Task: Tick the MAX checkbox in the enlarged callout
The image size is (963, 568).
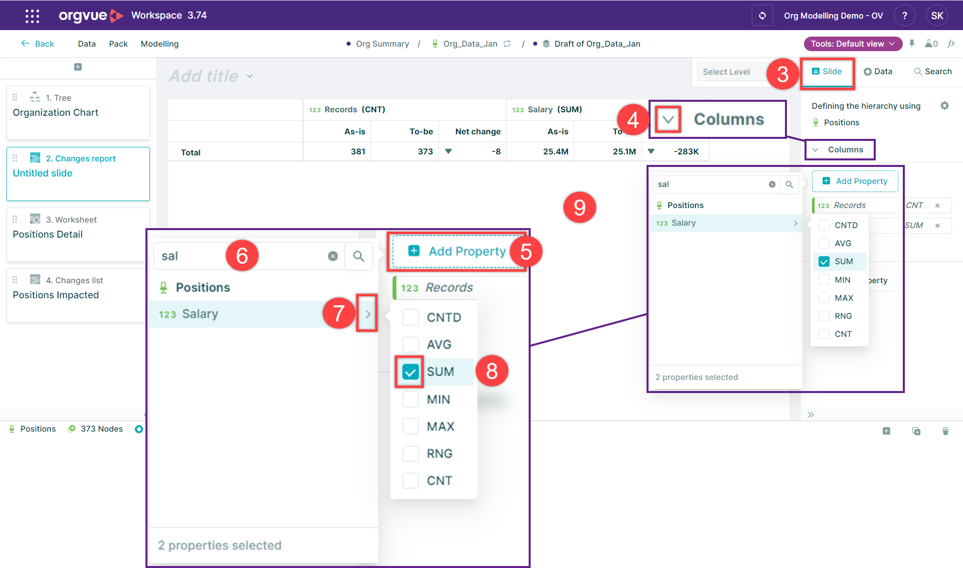Action: click(x=411, y=427)
